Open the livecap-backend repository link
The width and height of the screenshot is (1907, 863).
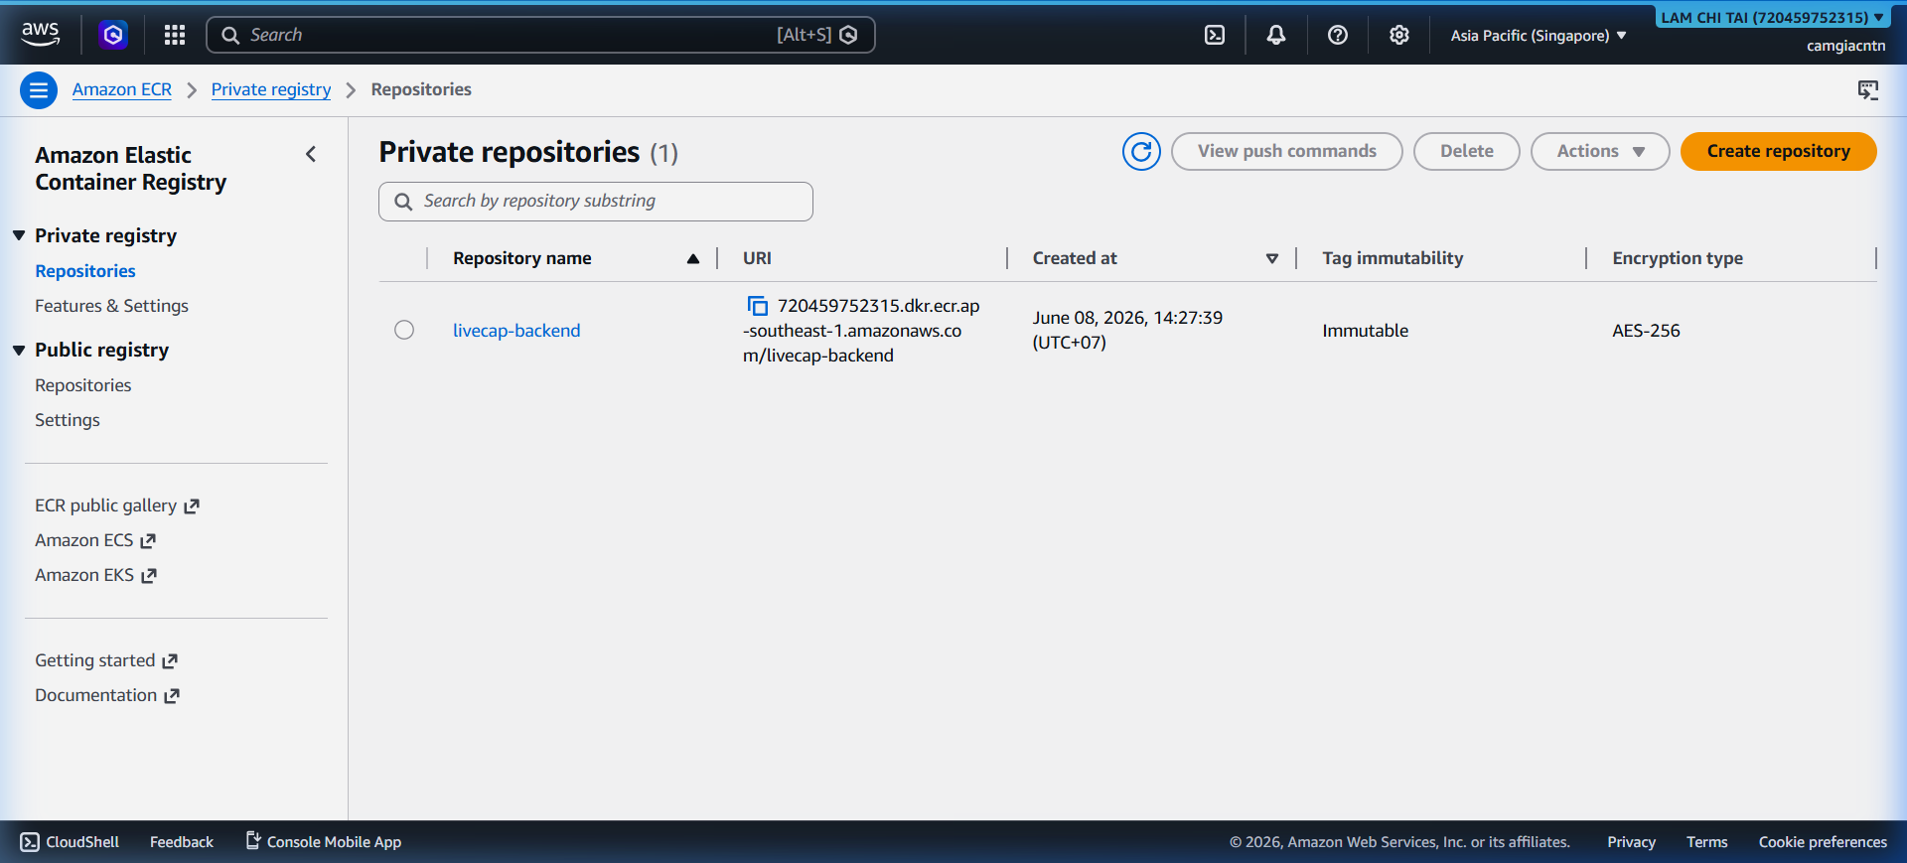[516, 331]
